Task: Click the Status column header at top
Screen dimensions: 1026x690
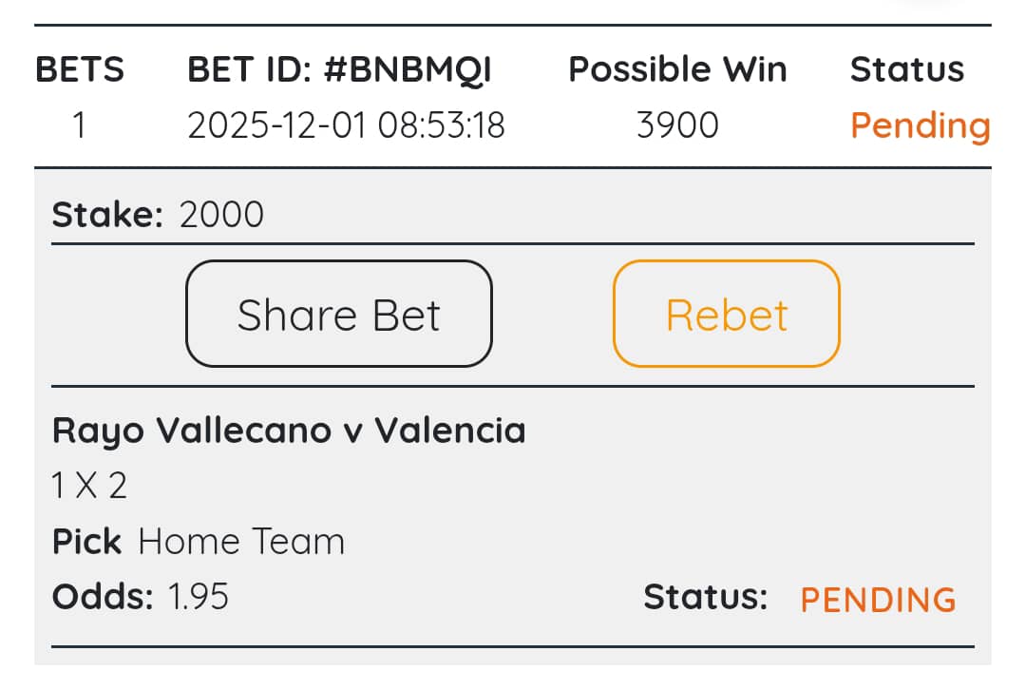Action: point(906,69)
